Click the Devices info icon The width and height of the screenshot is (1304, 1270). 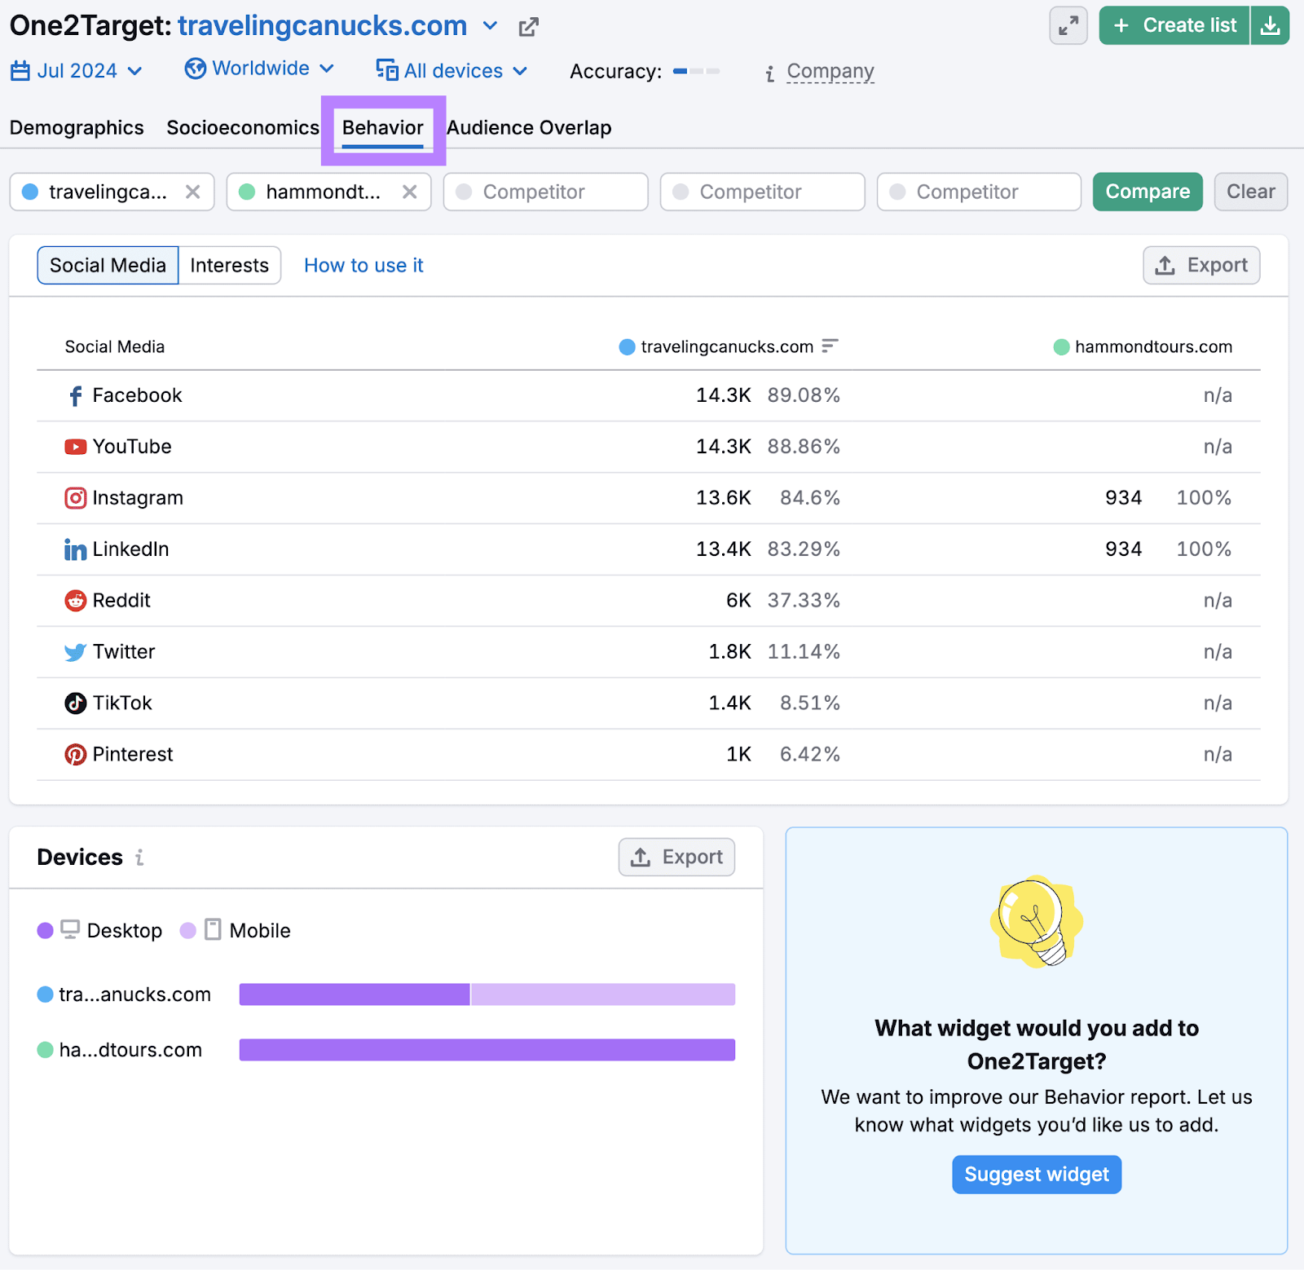point(139,858)
